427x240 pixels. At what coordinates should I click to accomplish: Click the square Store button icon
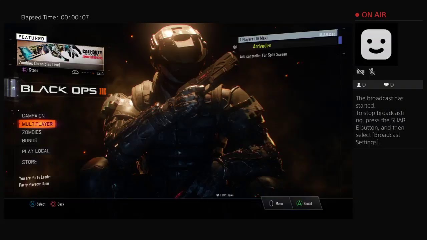24,70
